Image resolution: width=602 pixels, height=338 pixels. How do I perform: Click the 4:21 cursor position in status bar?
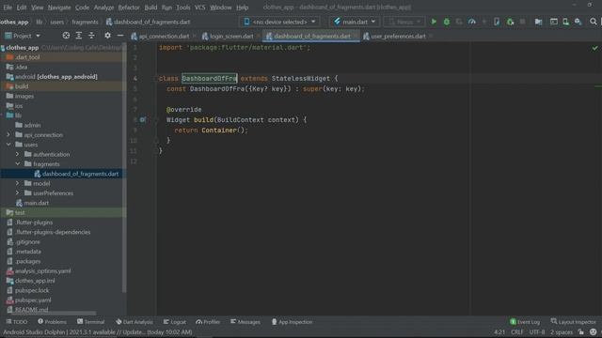pyautogui.click(x=499, y=332)
